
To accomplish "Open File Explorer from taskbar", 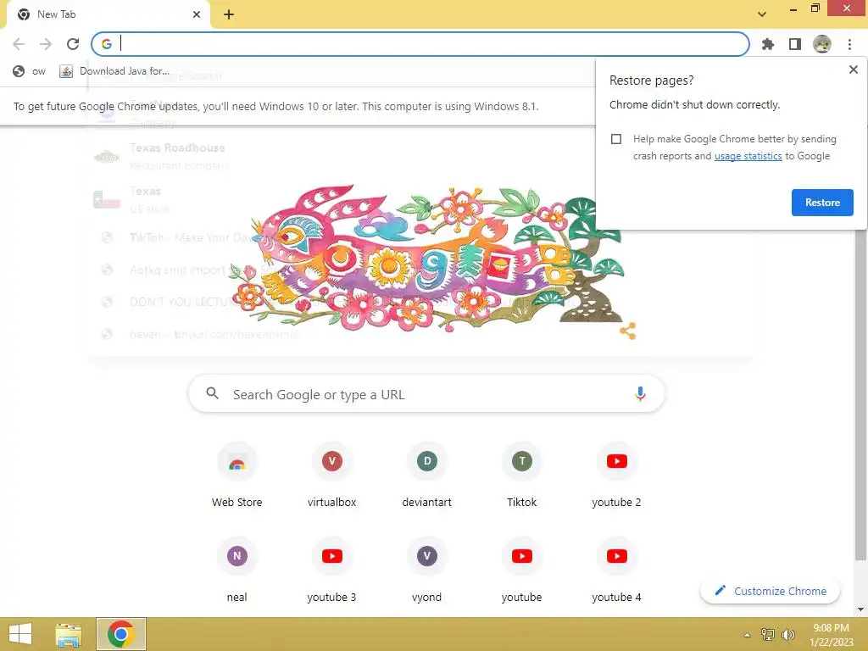I will click(69, 634).
